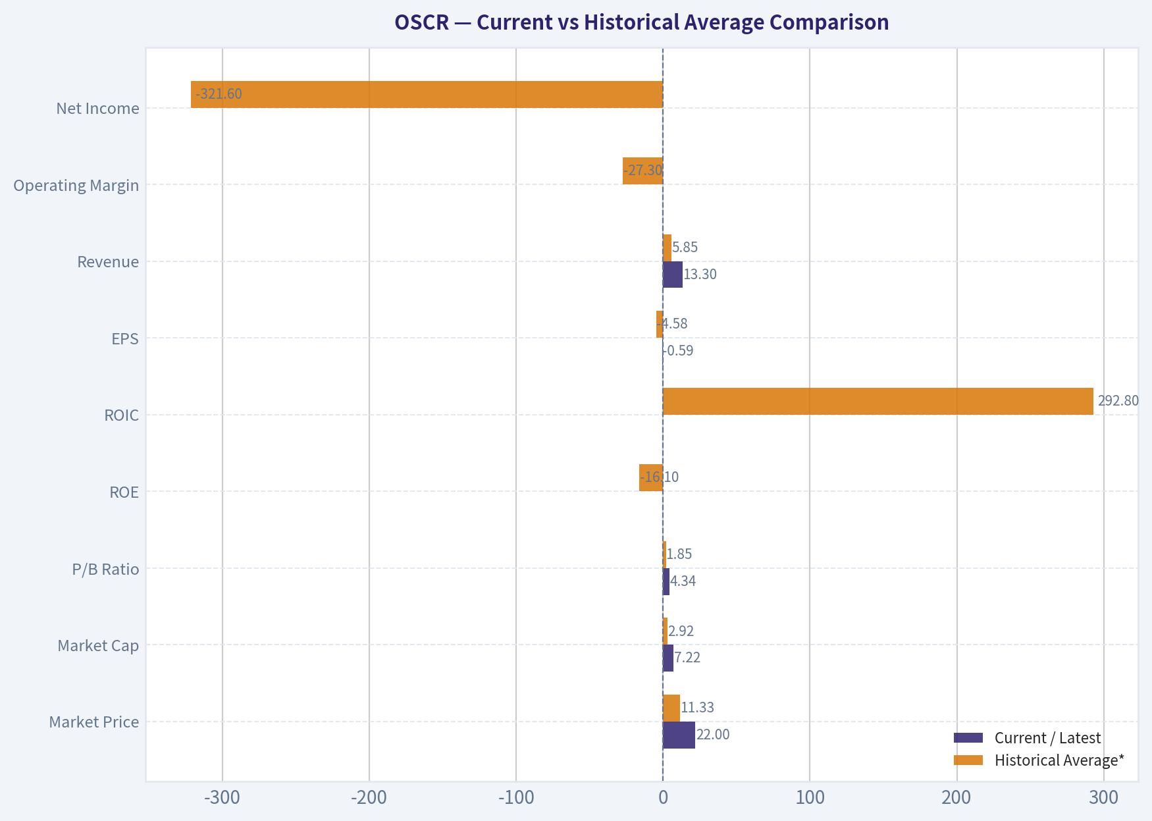Click the orange 'Historical Average*' legend swatch

(x=968, y=760)
